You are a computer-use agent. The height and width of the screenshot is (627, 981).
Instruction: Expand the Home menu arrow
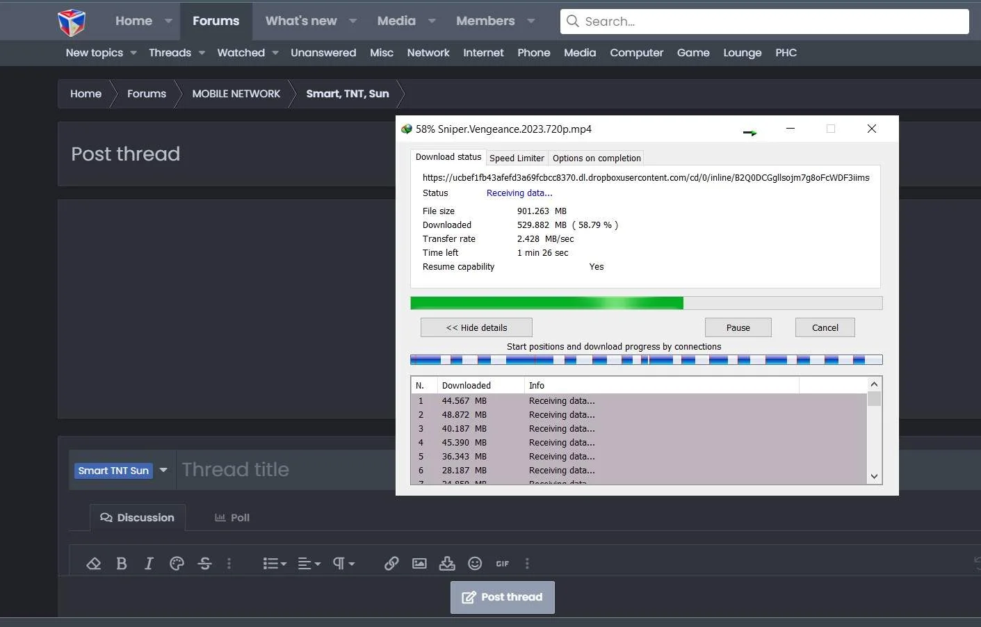pos(168,21)
